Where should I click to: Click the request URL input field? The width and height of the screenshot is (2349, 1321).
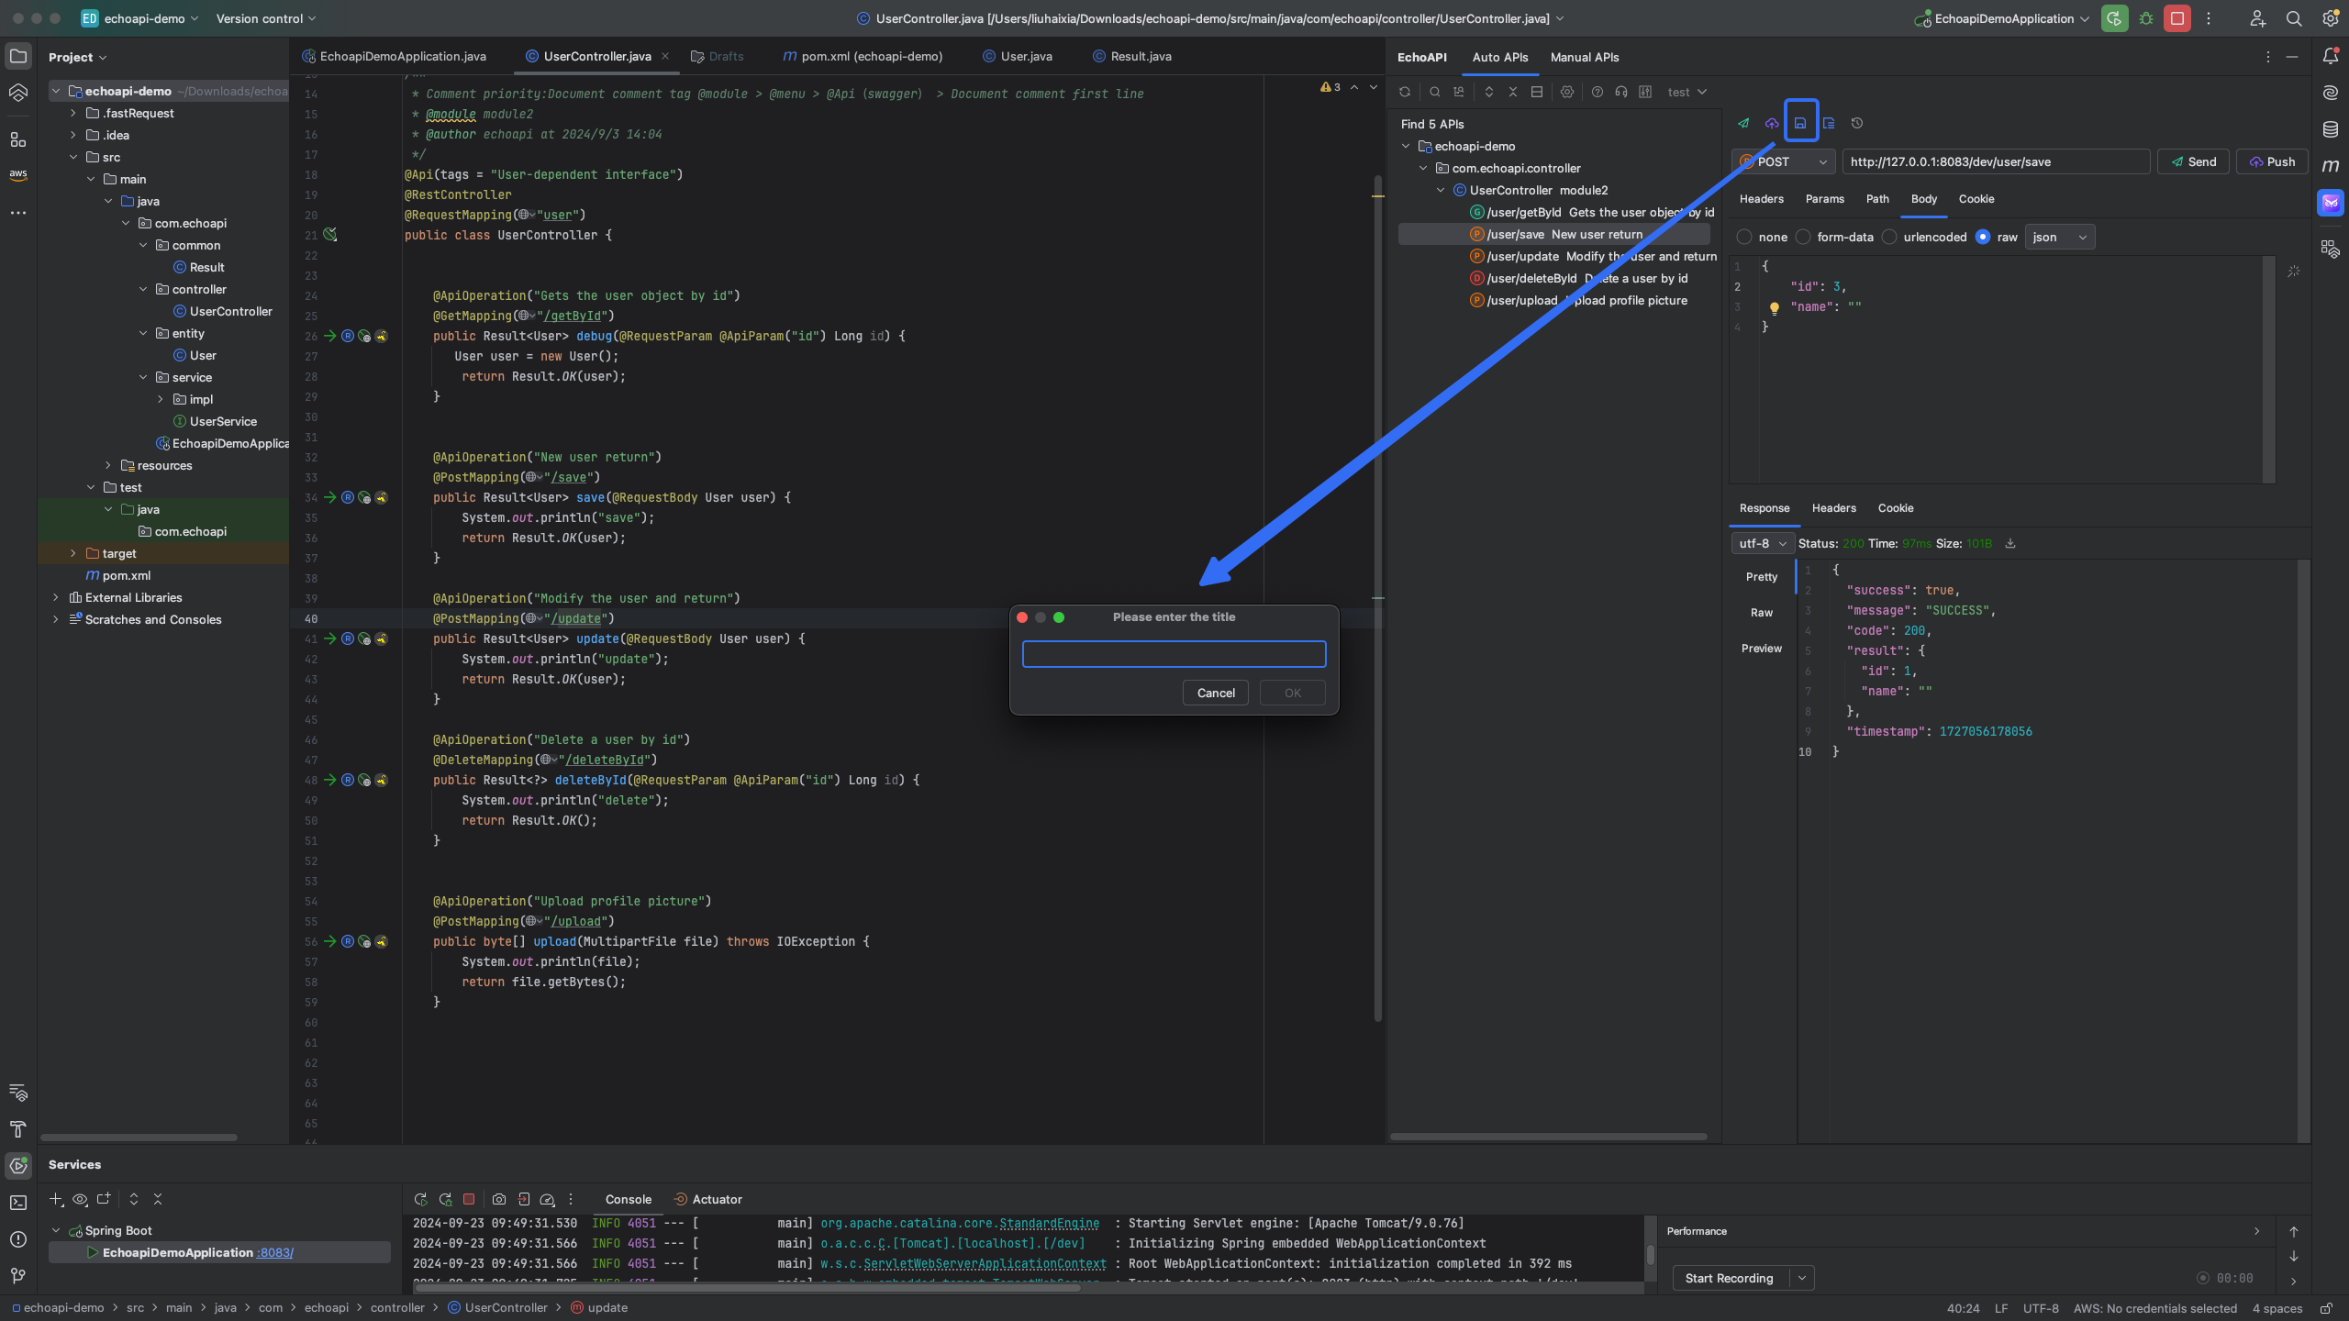(x=1996, y=161)
